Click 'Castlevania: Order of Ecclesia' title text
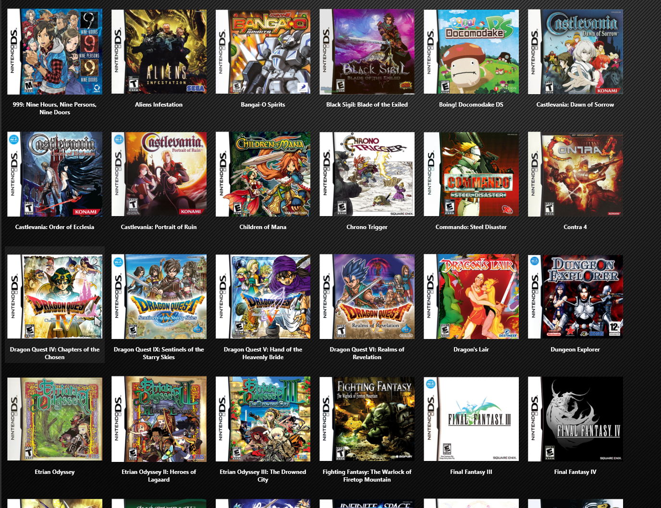The width and height of the screenshot is (661, 508). 55,227
